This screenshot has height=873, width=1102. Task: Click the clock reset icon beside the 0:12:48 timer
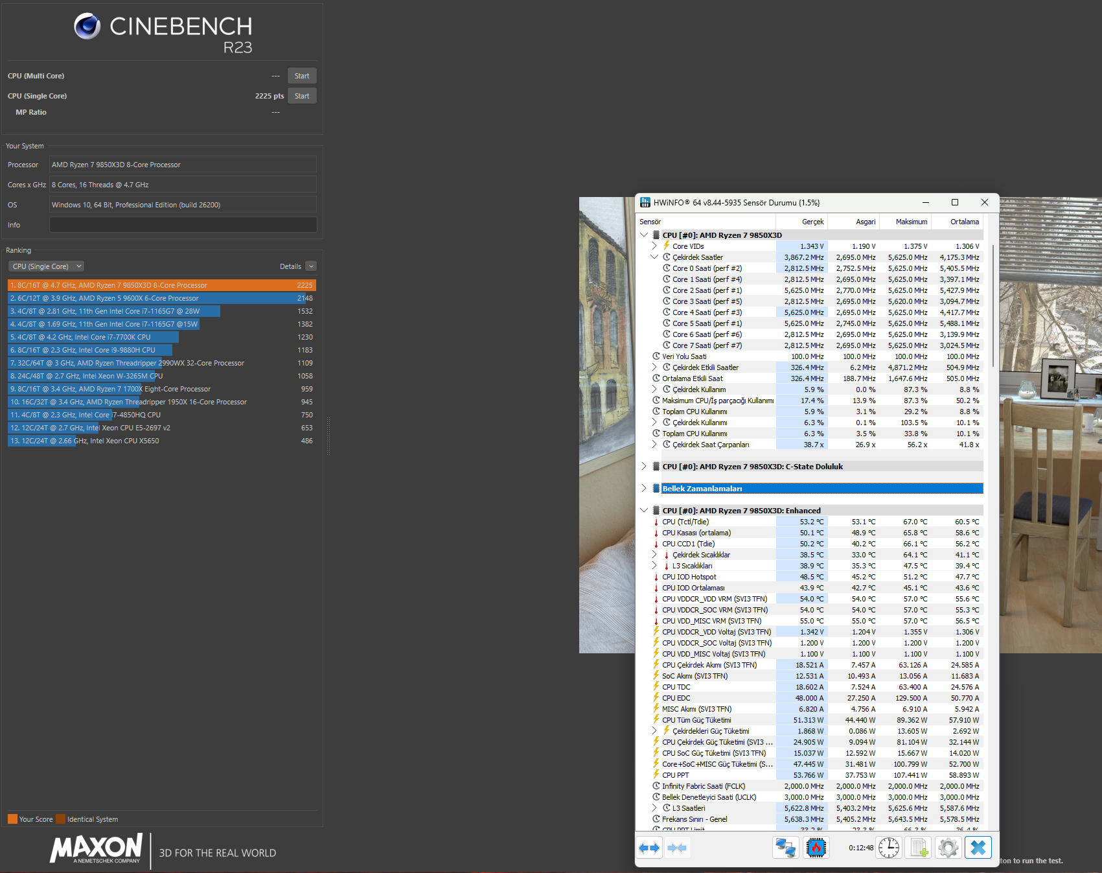[889, 848]
